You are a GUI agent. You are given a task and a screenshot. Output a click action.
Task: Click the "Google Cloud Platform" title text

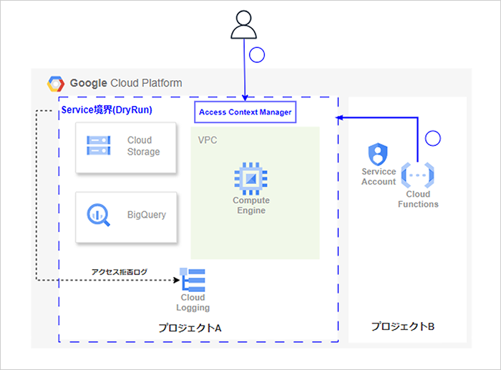click(126, 83)
